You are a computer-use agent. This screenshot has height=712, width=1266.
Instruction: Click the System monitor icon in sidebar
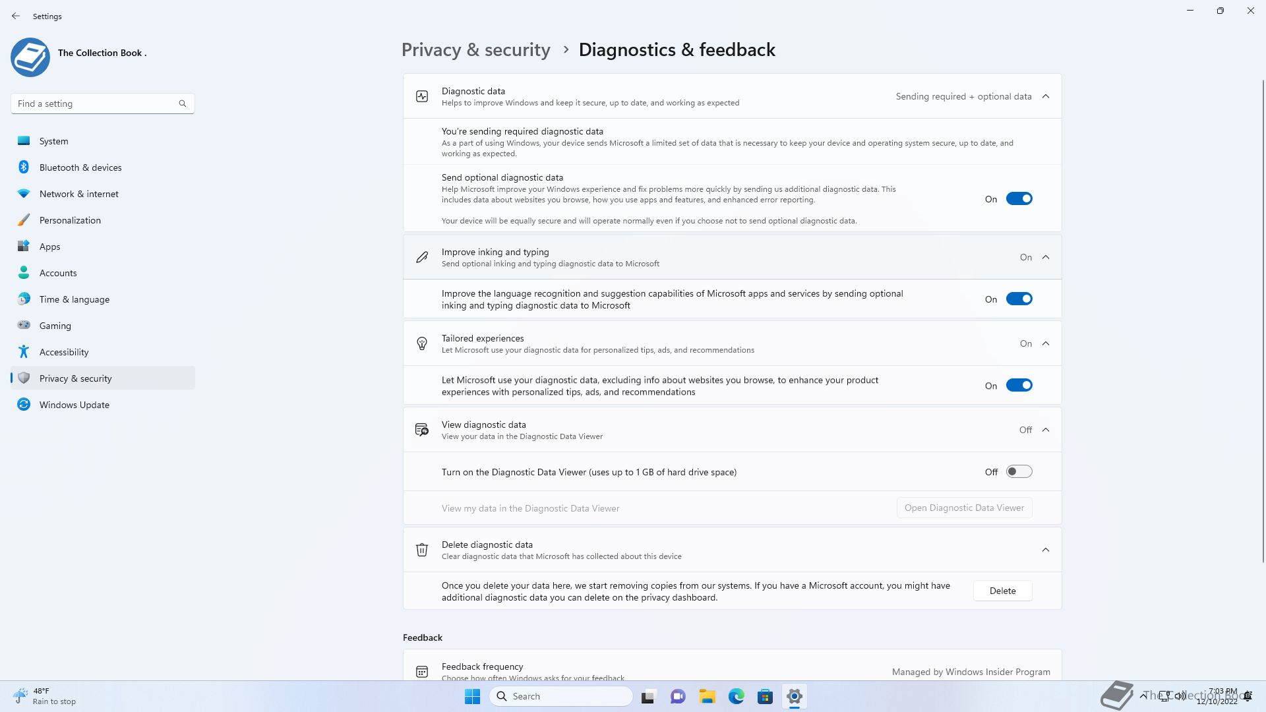click(x=24, y=140)
